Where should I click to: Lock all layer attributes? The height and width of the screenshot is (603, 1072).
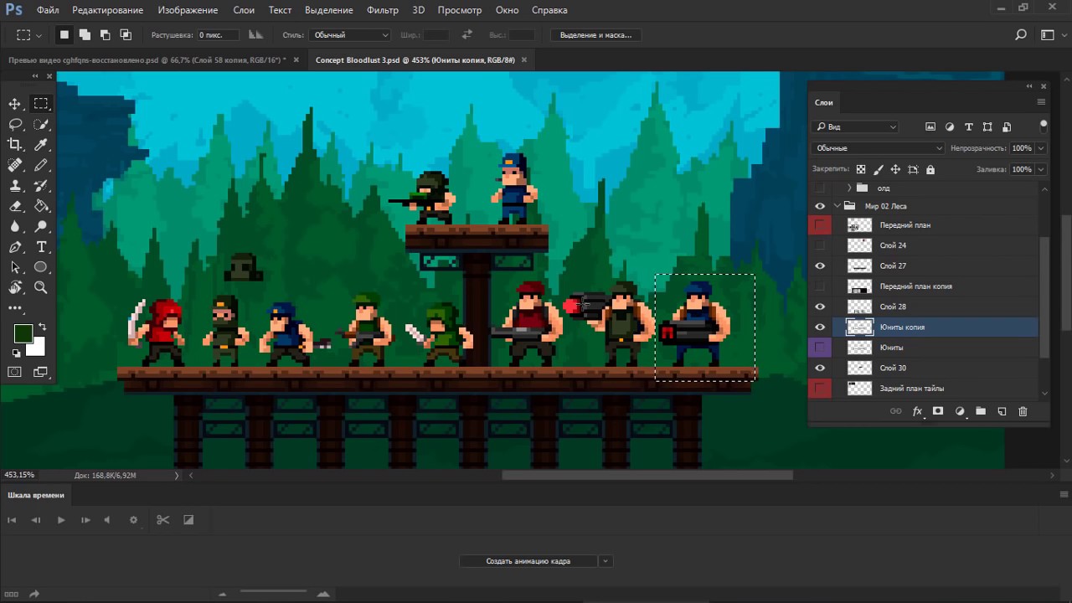930,169
